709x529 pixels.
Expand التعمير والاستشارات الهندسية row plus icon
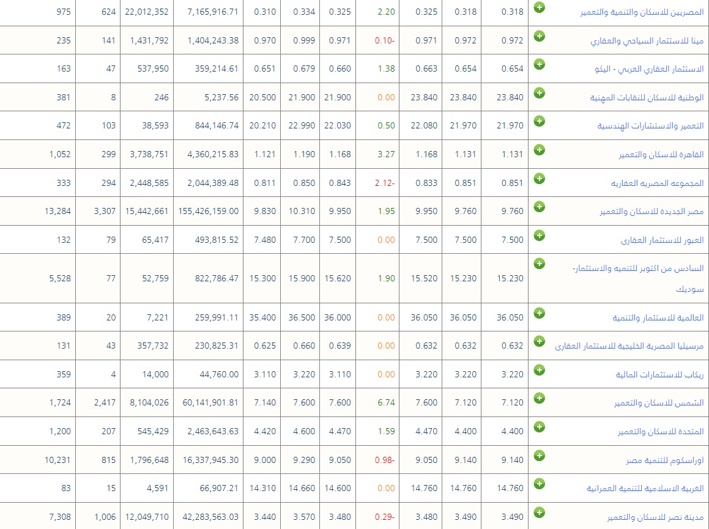(539, 121)
